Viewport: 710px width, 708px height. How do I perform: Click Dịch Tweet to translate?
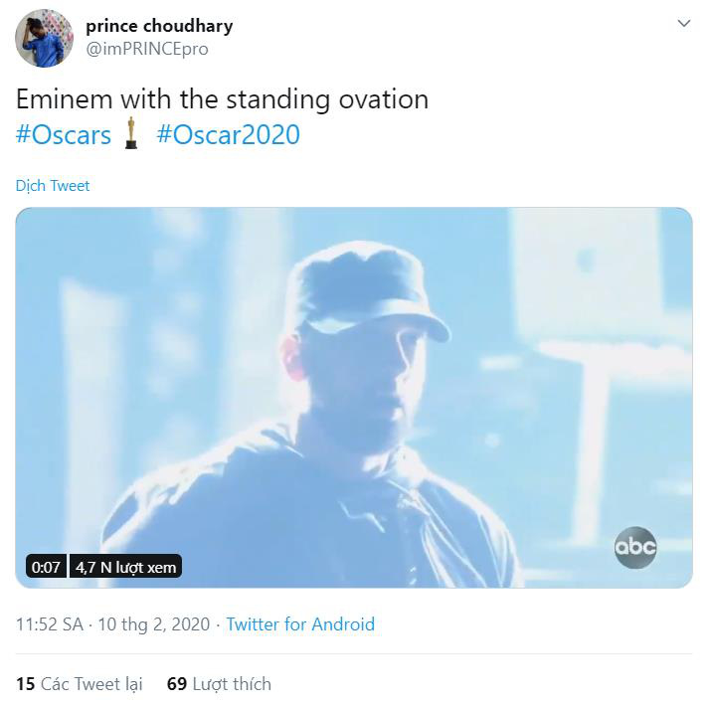click(53, 186)
